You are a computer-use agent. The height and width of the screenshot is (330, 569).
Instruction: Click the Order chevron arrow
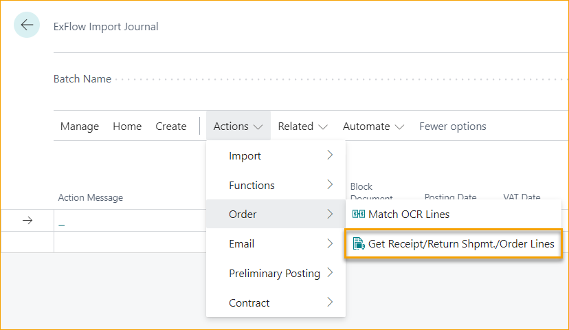click(x=330, y=214)
